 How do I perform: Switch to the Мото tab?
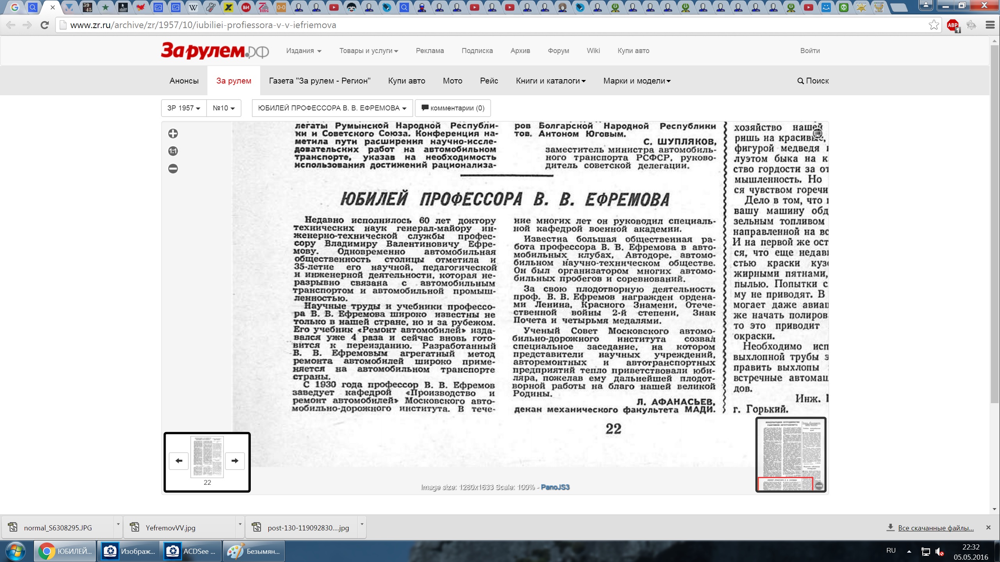pyautogui.click(x=452, y=81)
